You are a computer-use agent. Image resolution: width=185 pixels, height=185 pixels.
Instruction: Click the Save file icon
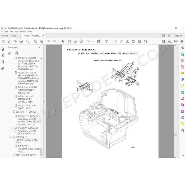click(3, 41)
